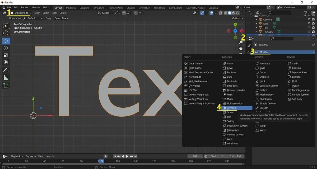Toggle auto keying record button

(x=106, y=156)
